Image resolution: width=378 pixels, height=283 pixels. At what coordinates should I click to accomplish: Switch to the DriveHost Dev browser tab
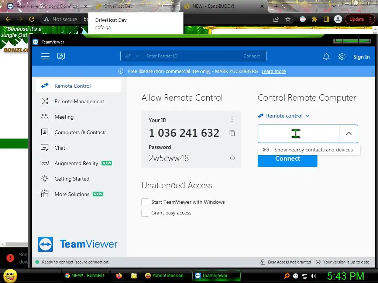coord(135,6)
